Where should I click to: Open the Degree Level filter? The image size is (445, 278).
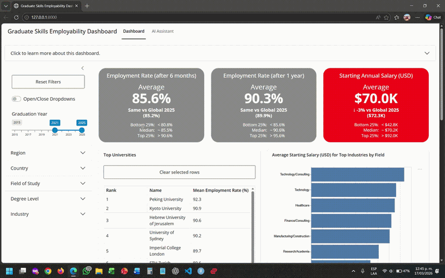(x=82, y=198)
